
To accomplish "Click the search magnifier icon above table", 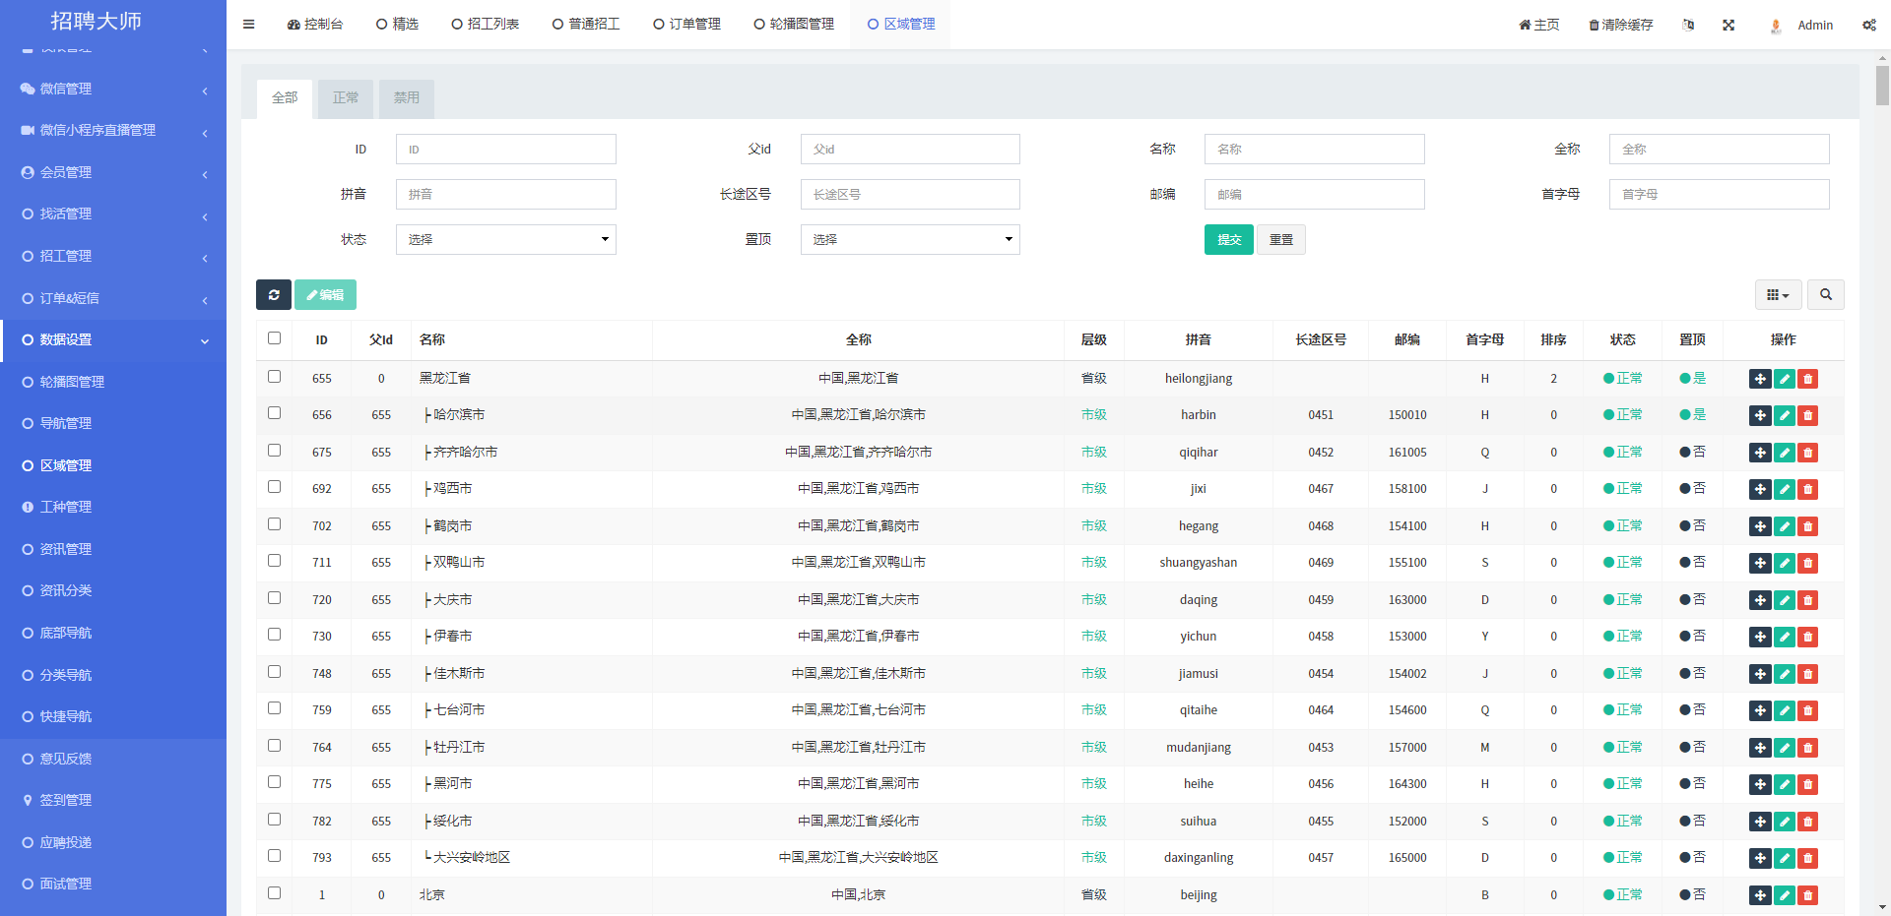I will (1826, 295).
